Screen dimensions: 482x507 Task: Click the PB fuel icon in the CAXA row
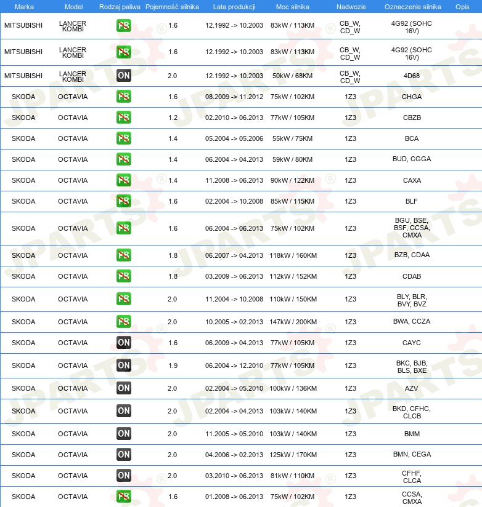pyautogui.click(x=124, y=180)
